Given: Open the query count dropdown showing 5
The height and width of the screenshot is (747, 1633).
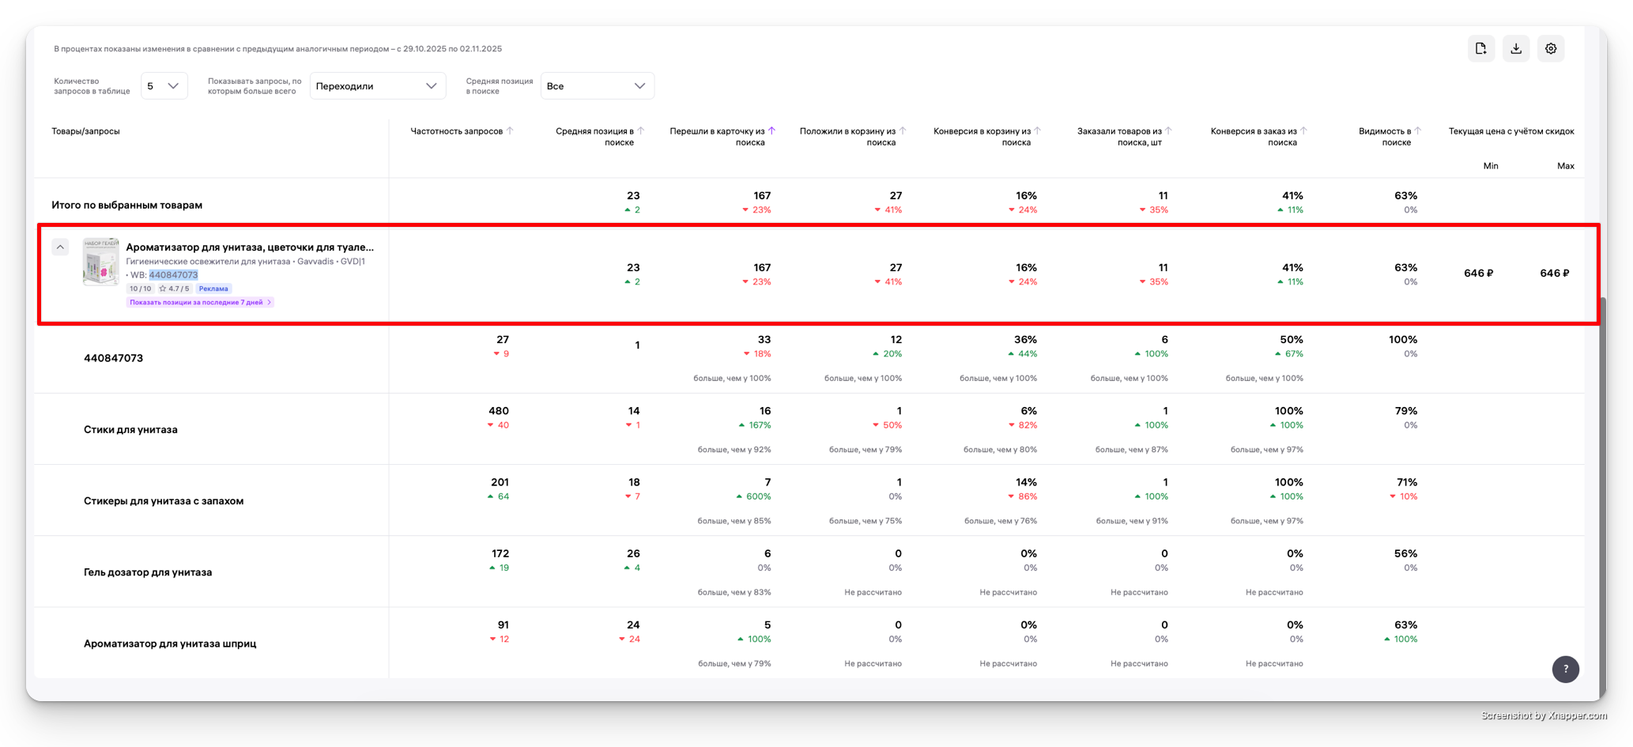Looking at the screenshot, I should point(164,86).
